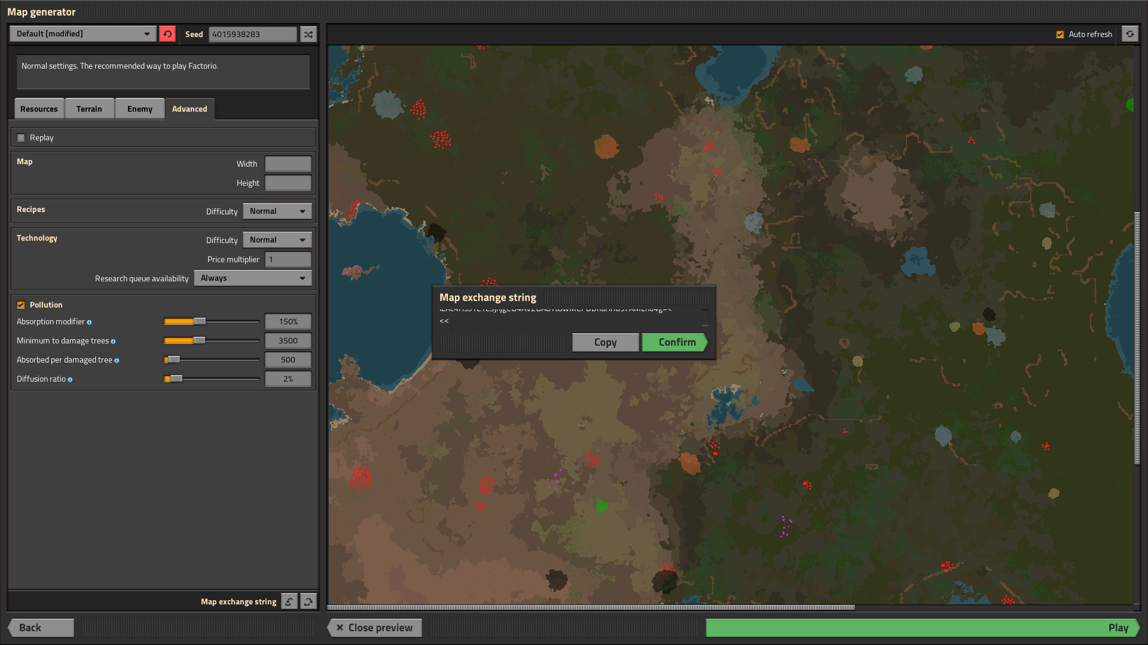Click the exchange string text box

(x=569, y=317)
